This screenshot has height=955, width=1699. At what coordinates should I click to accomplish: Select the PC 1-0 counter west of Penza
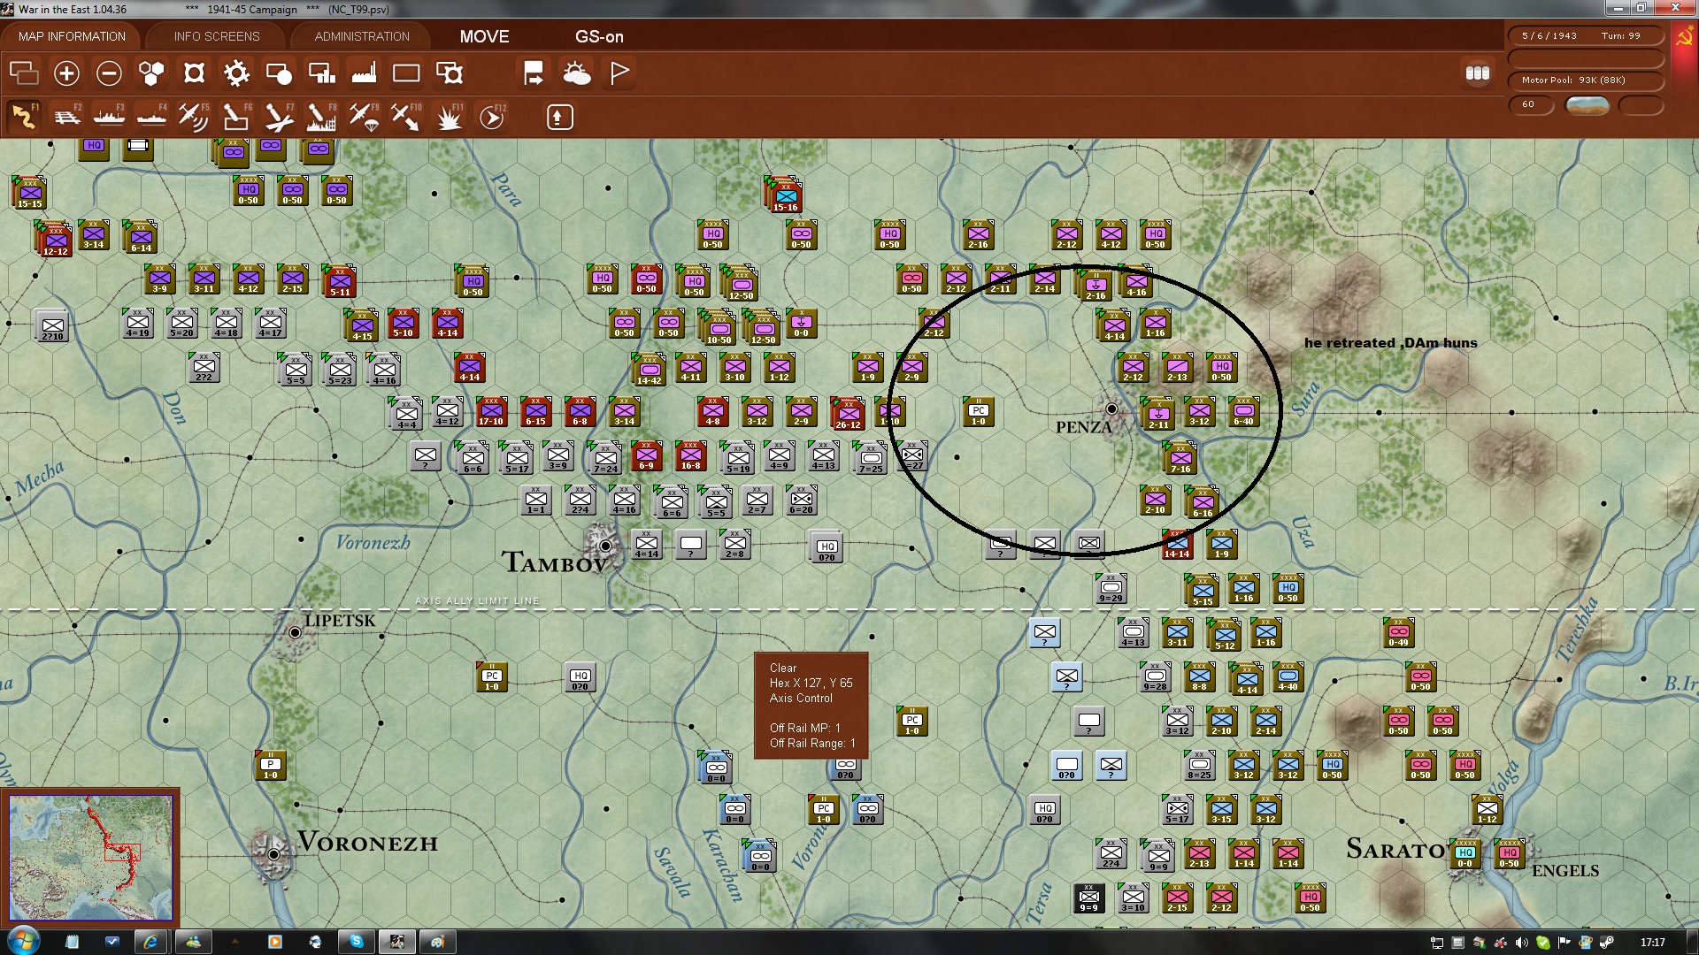(978, 412)
